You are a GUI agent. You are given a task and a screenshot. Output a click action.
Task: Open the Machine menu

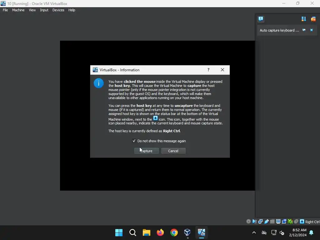click(x=18, y=10)
